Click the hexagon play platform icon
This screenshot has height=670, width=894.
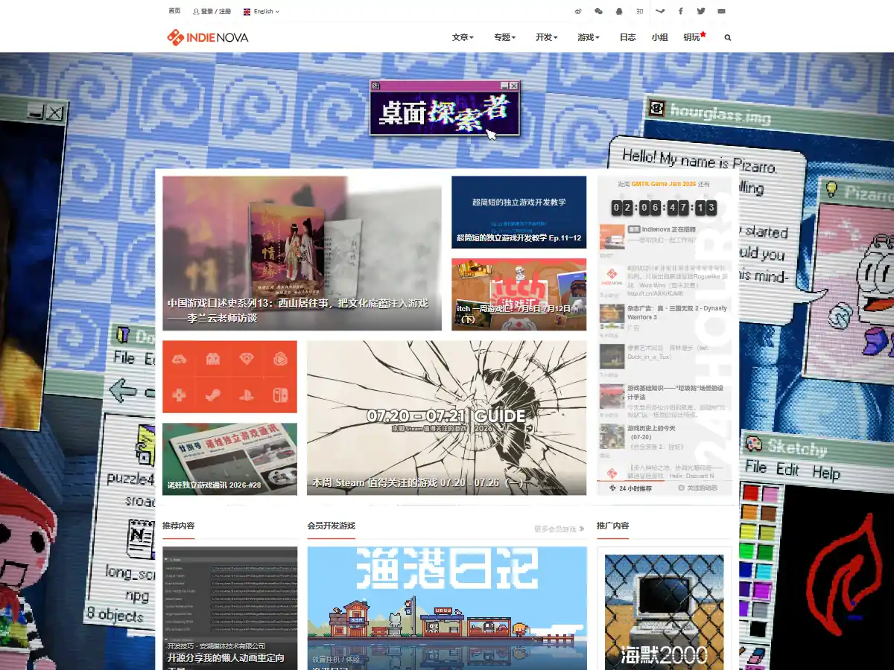coord(280,360)
